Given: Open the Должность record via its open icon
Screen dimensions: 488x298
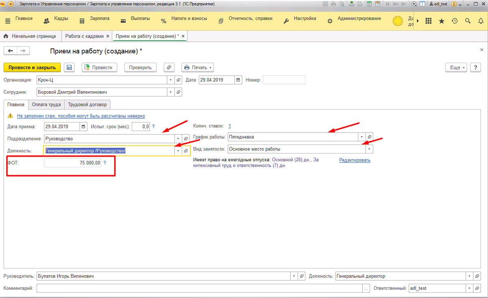Looking at the screenshot, I should (x=186, y=151).
